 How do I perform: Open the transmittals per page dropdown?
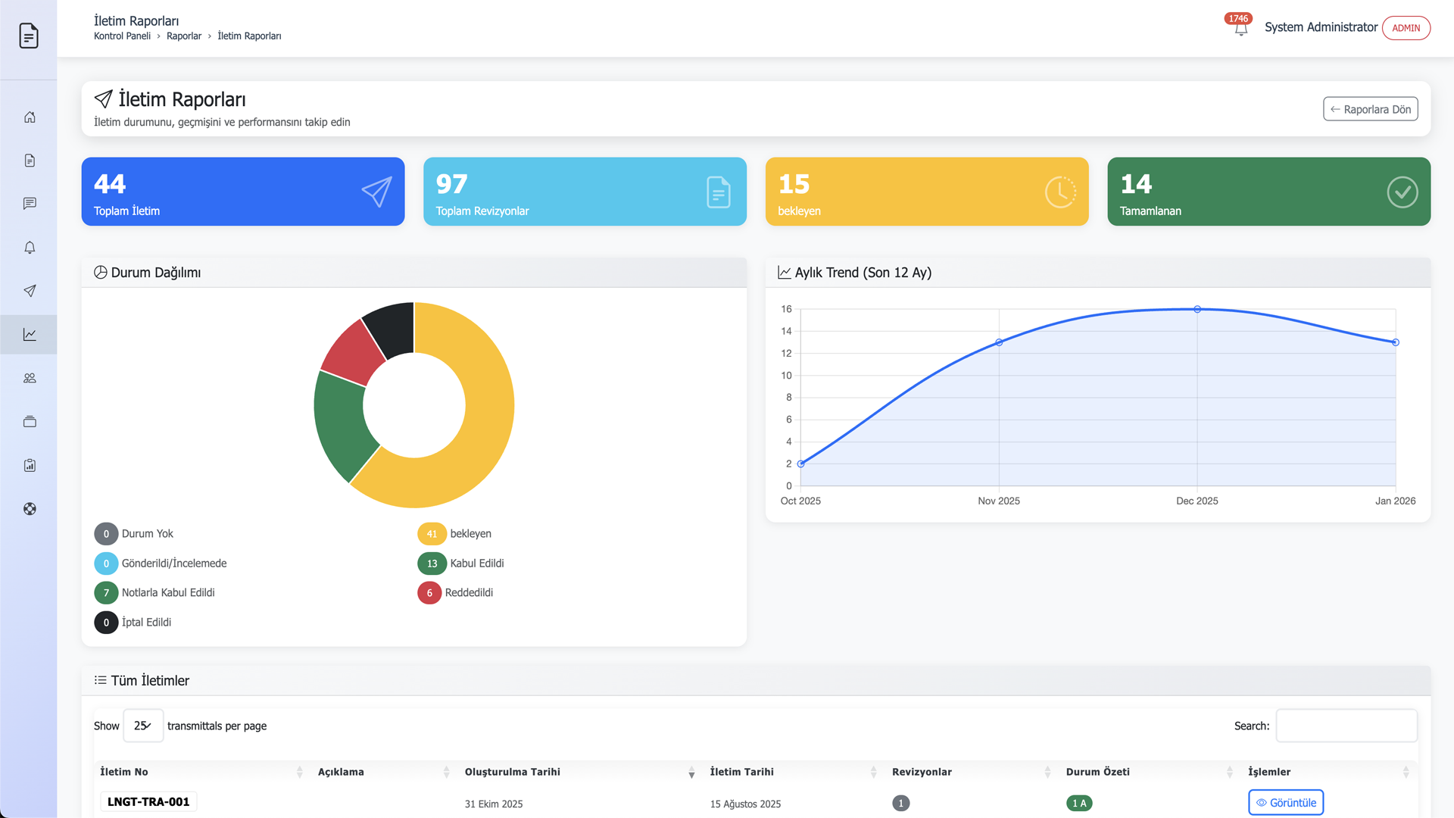[x=143, y=726]
